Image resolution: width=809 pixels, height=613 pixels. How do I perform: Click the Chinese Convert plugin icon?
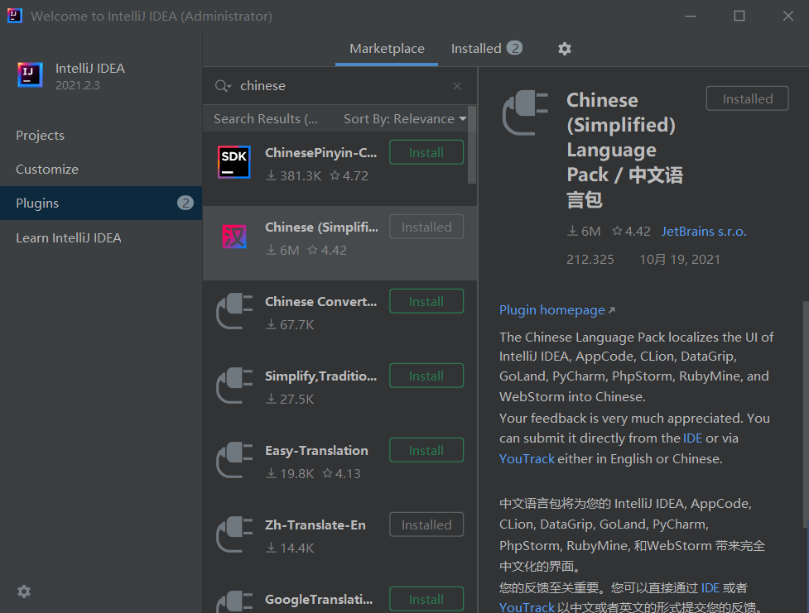pos(234,311)
